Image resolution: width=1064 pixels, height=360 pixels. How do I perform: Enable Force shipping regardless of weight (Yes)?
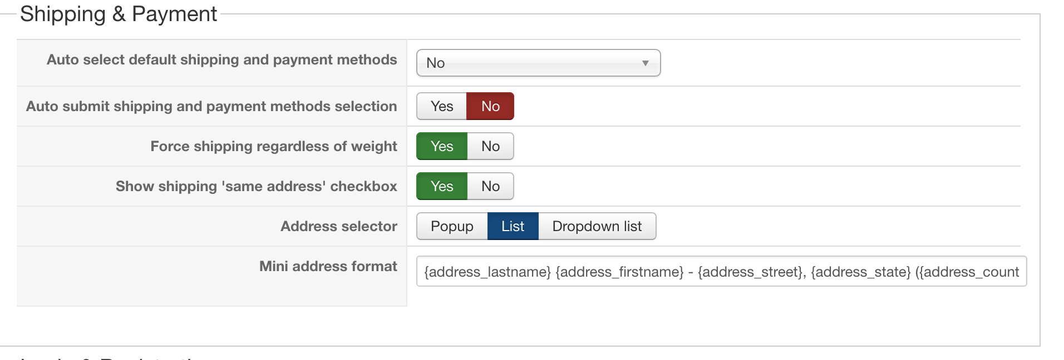tap(442, 146)
